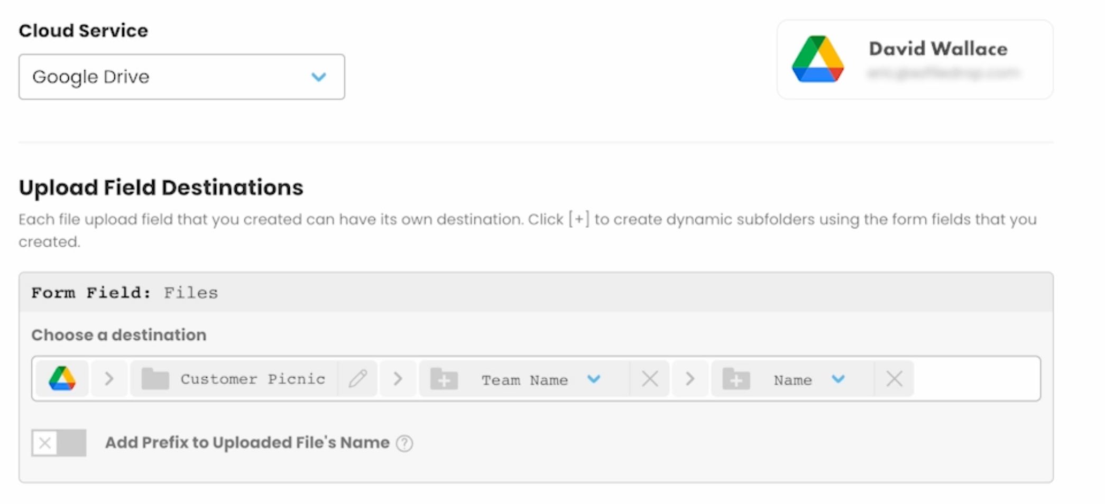Screen dimensions: 1105x504
Task: Click the chevron after Customer Picnic
Action: [x=398, y=379]
